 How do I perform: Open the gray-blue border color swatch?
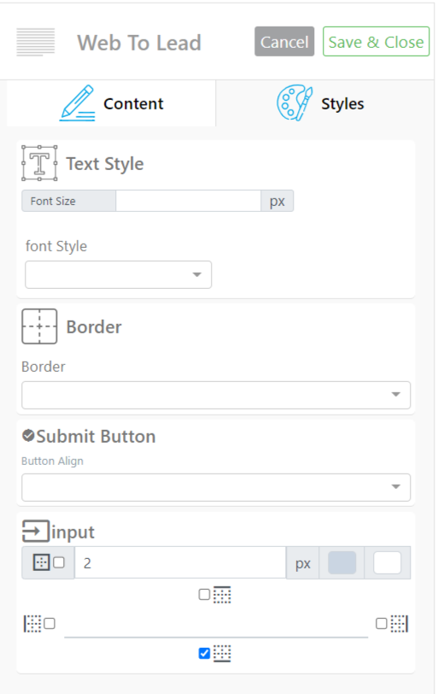click(x=342, y=562)
